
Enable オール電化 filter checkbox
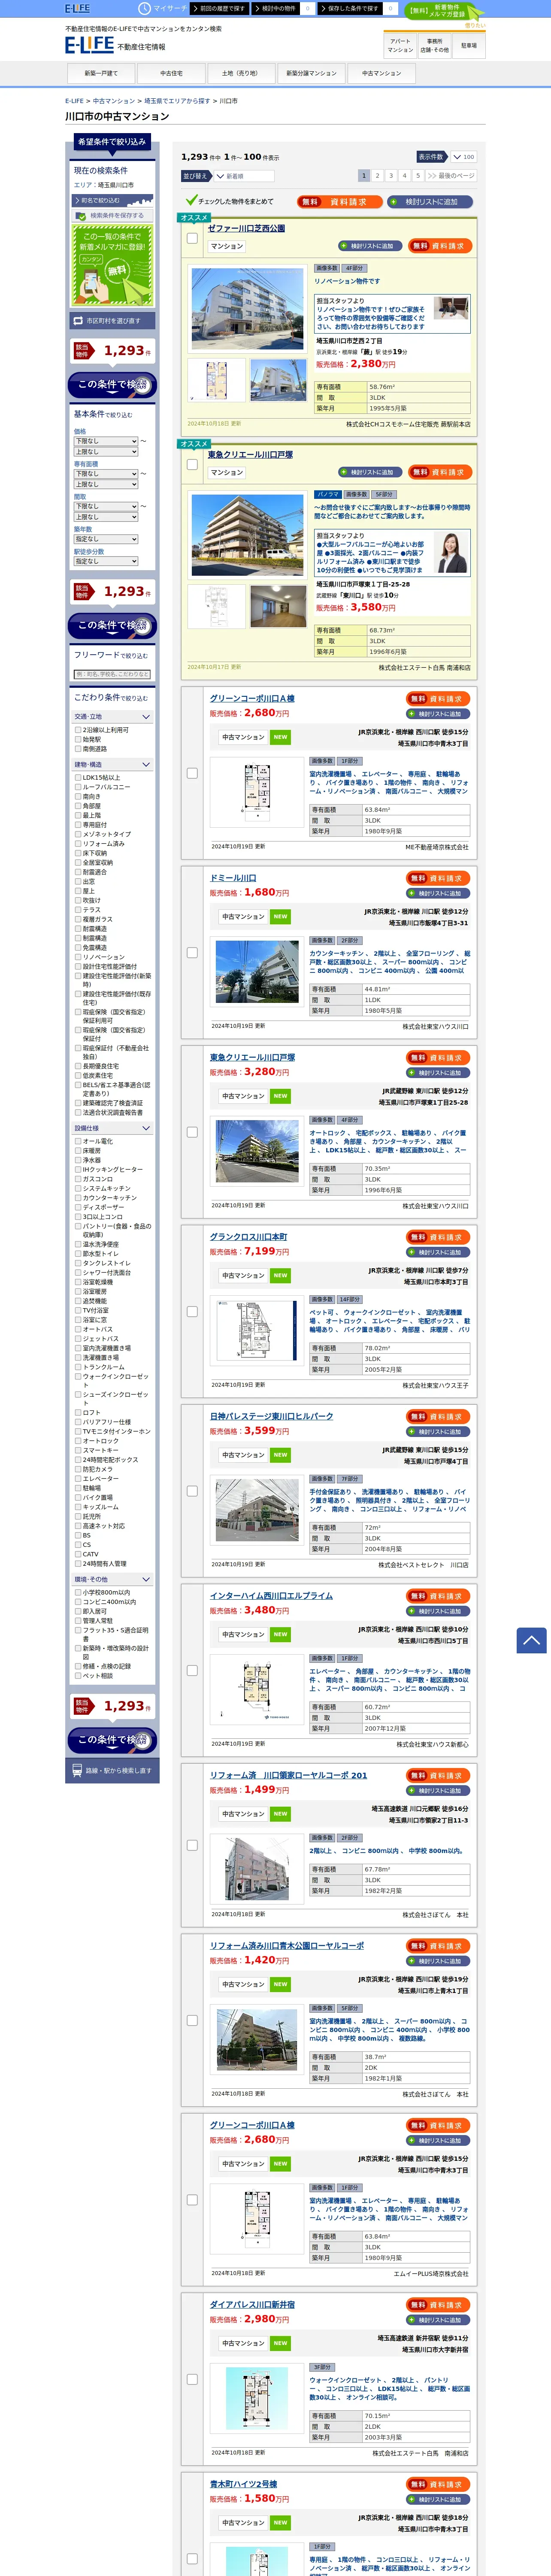pos(78,1141)
